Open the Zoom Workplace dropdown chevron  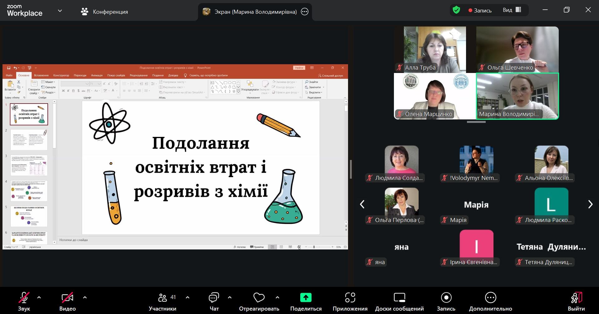[x=60, y=11]
